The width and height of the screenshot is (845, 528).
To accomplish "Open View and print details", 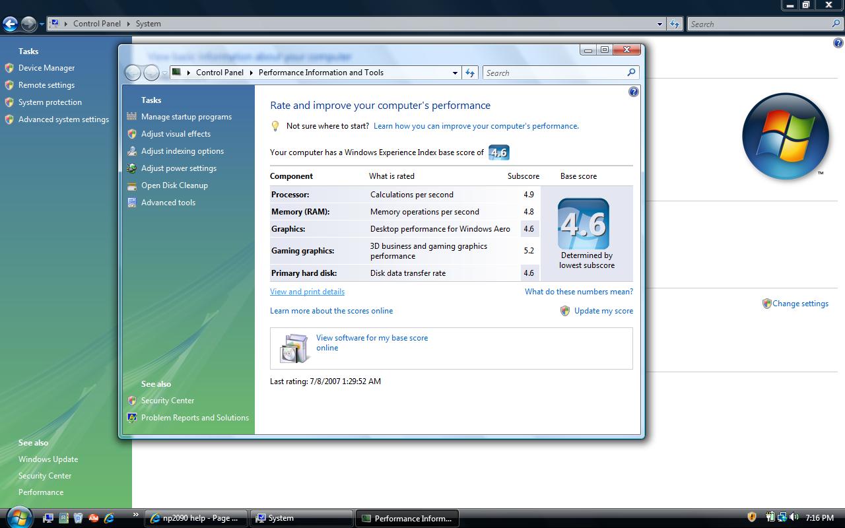I will point(307,292).
